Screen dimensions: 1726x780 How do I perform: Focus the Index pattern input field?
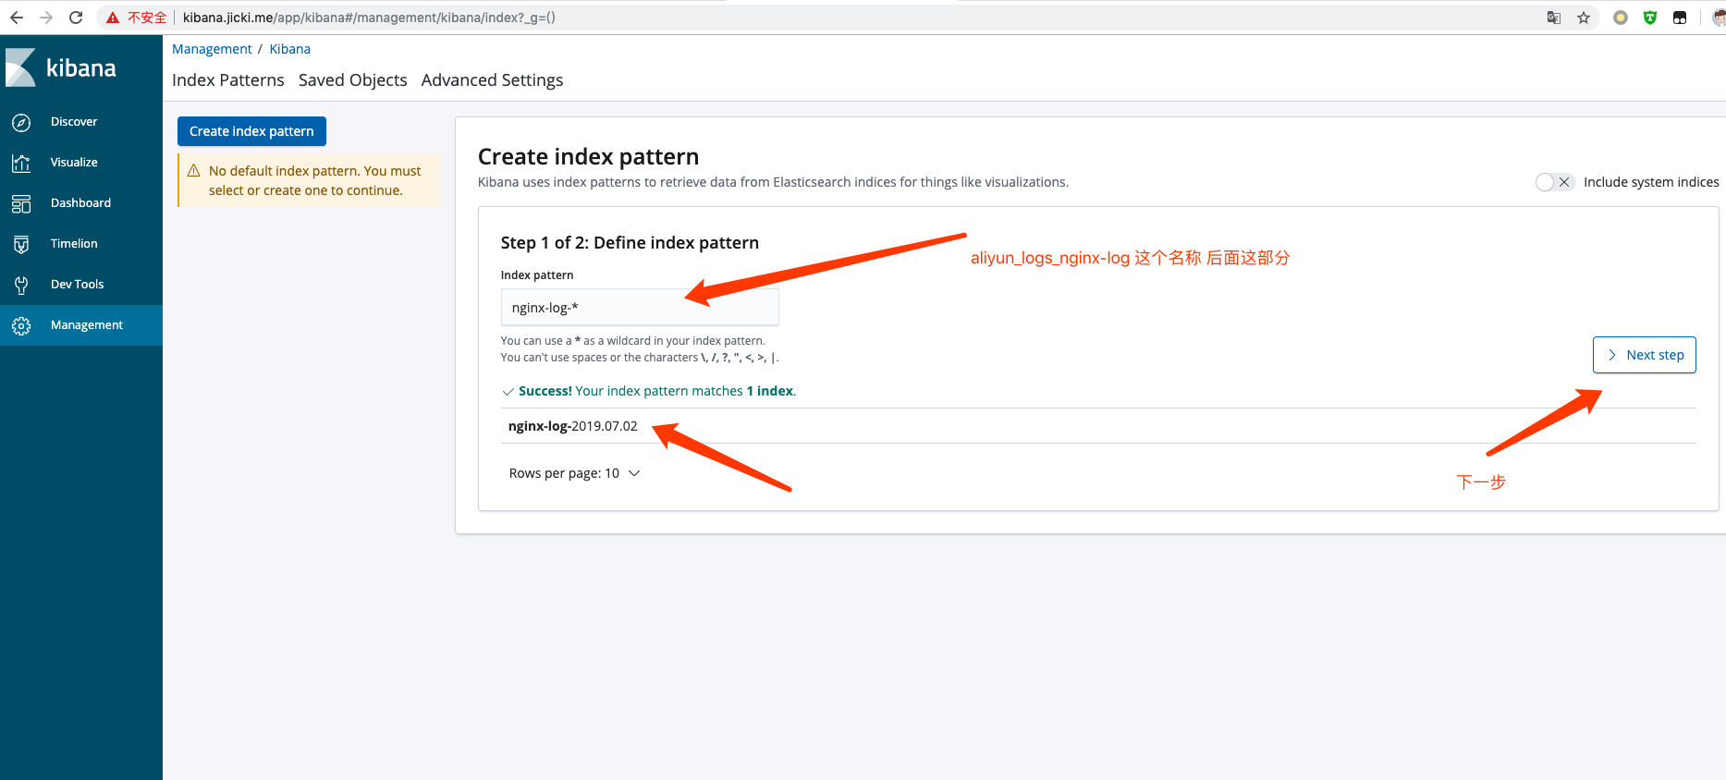[639, 308]
